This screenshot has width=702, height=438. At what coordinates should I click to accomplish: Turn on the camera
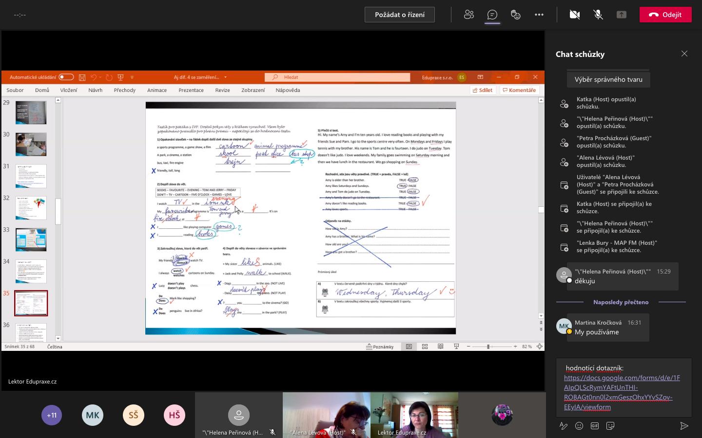(x=575, y=15)
